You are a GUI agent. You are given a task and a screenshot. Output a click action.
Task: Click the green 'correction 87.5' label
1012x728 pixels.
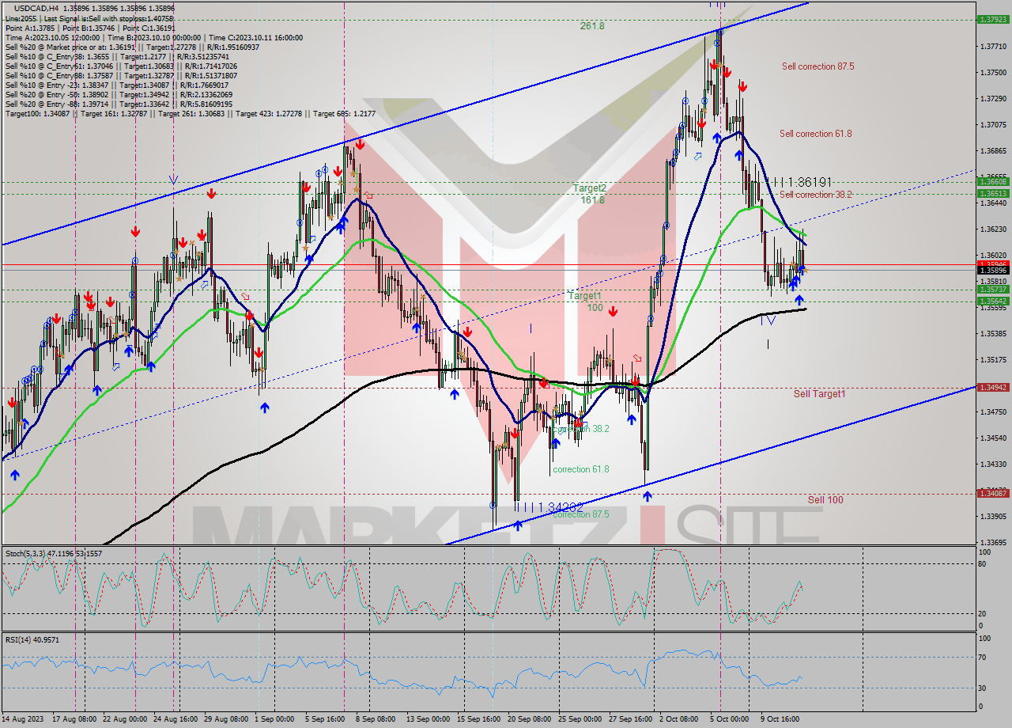[x=581, y=514]
